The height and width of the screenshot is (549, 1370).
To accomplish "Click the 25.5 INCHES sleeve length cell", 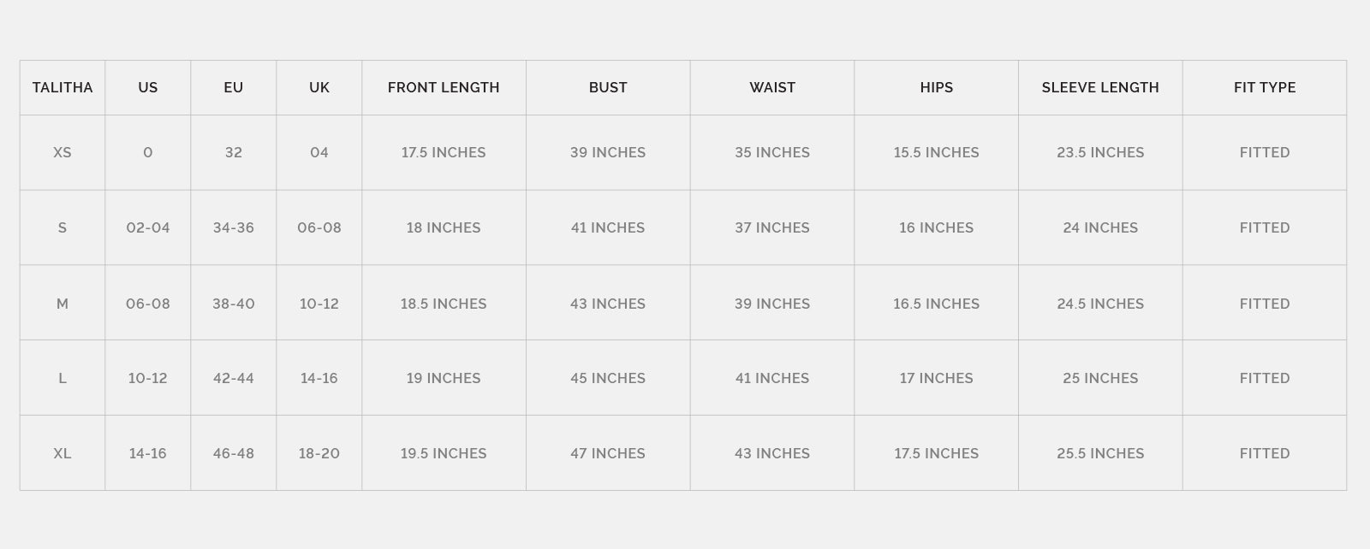I will (1100, 453).
